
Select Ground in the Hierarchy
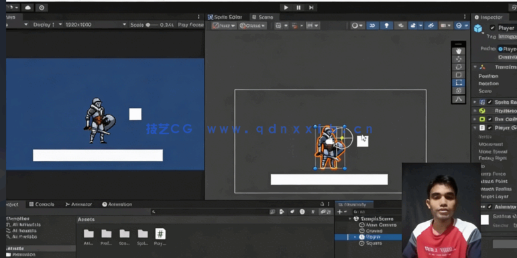(x=371, y=231)
